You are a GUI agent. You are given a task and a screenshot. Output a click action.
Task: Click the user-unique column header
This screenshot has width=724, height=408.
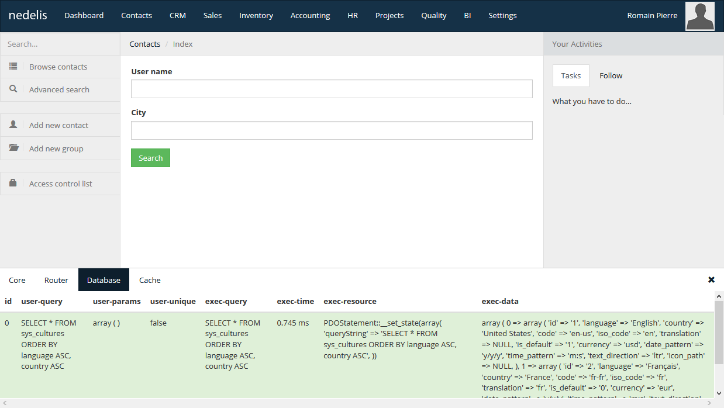(173, 302)
